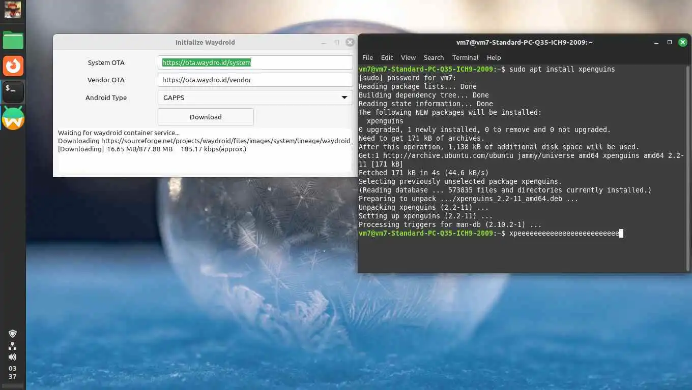Screen dimensions: 692x390
Task: Click 'Selecting previously unselected package xpenguins.' line
Action: (x=460, y=181)
